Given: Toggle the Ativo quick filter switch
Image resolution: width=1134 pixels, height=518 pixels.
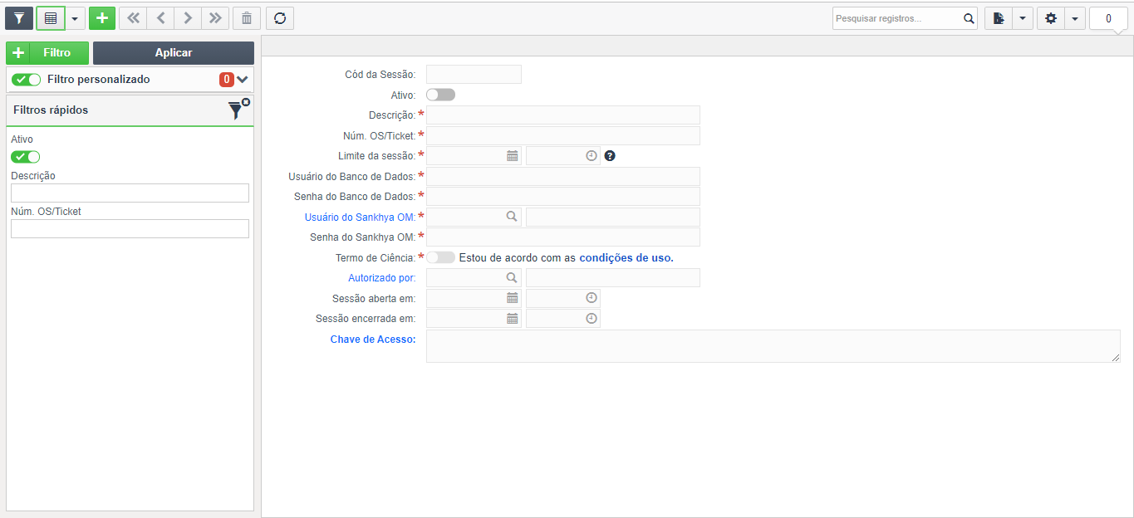Looking at the screenshot, I should (x=25, y=156).
